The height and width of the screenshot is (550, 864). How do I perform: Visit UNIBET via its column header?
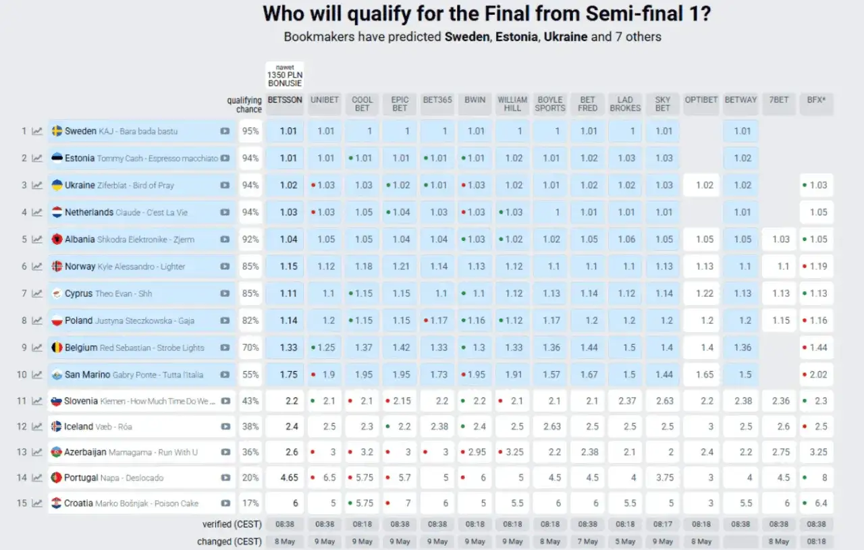[325, 100]
